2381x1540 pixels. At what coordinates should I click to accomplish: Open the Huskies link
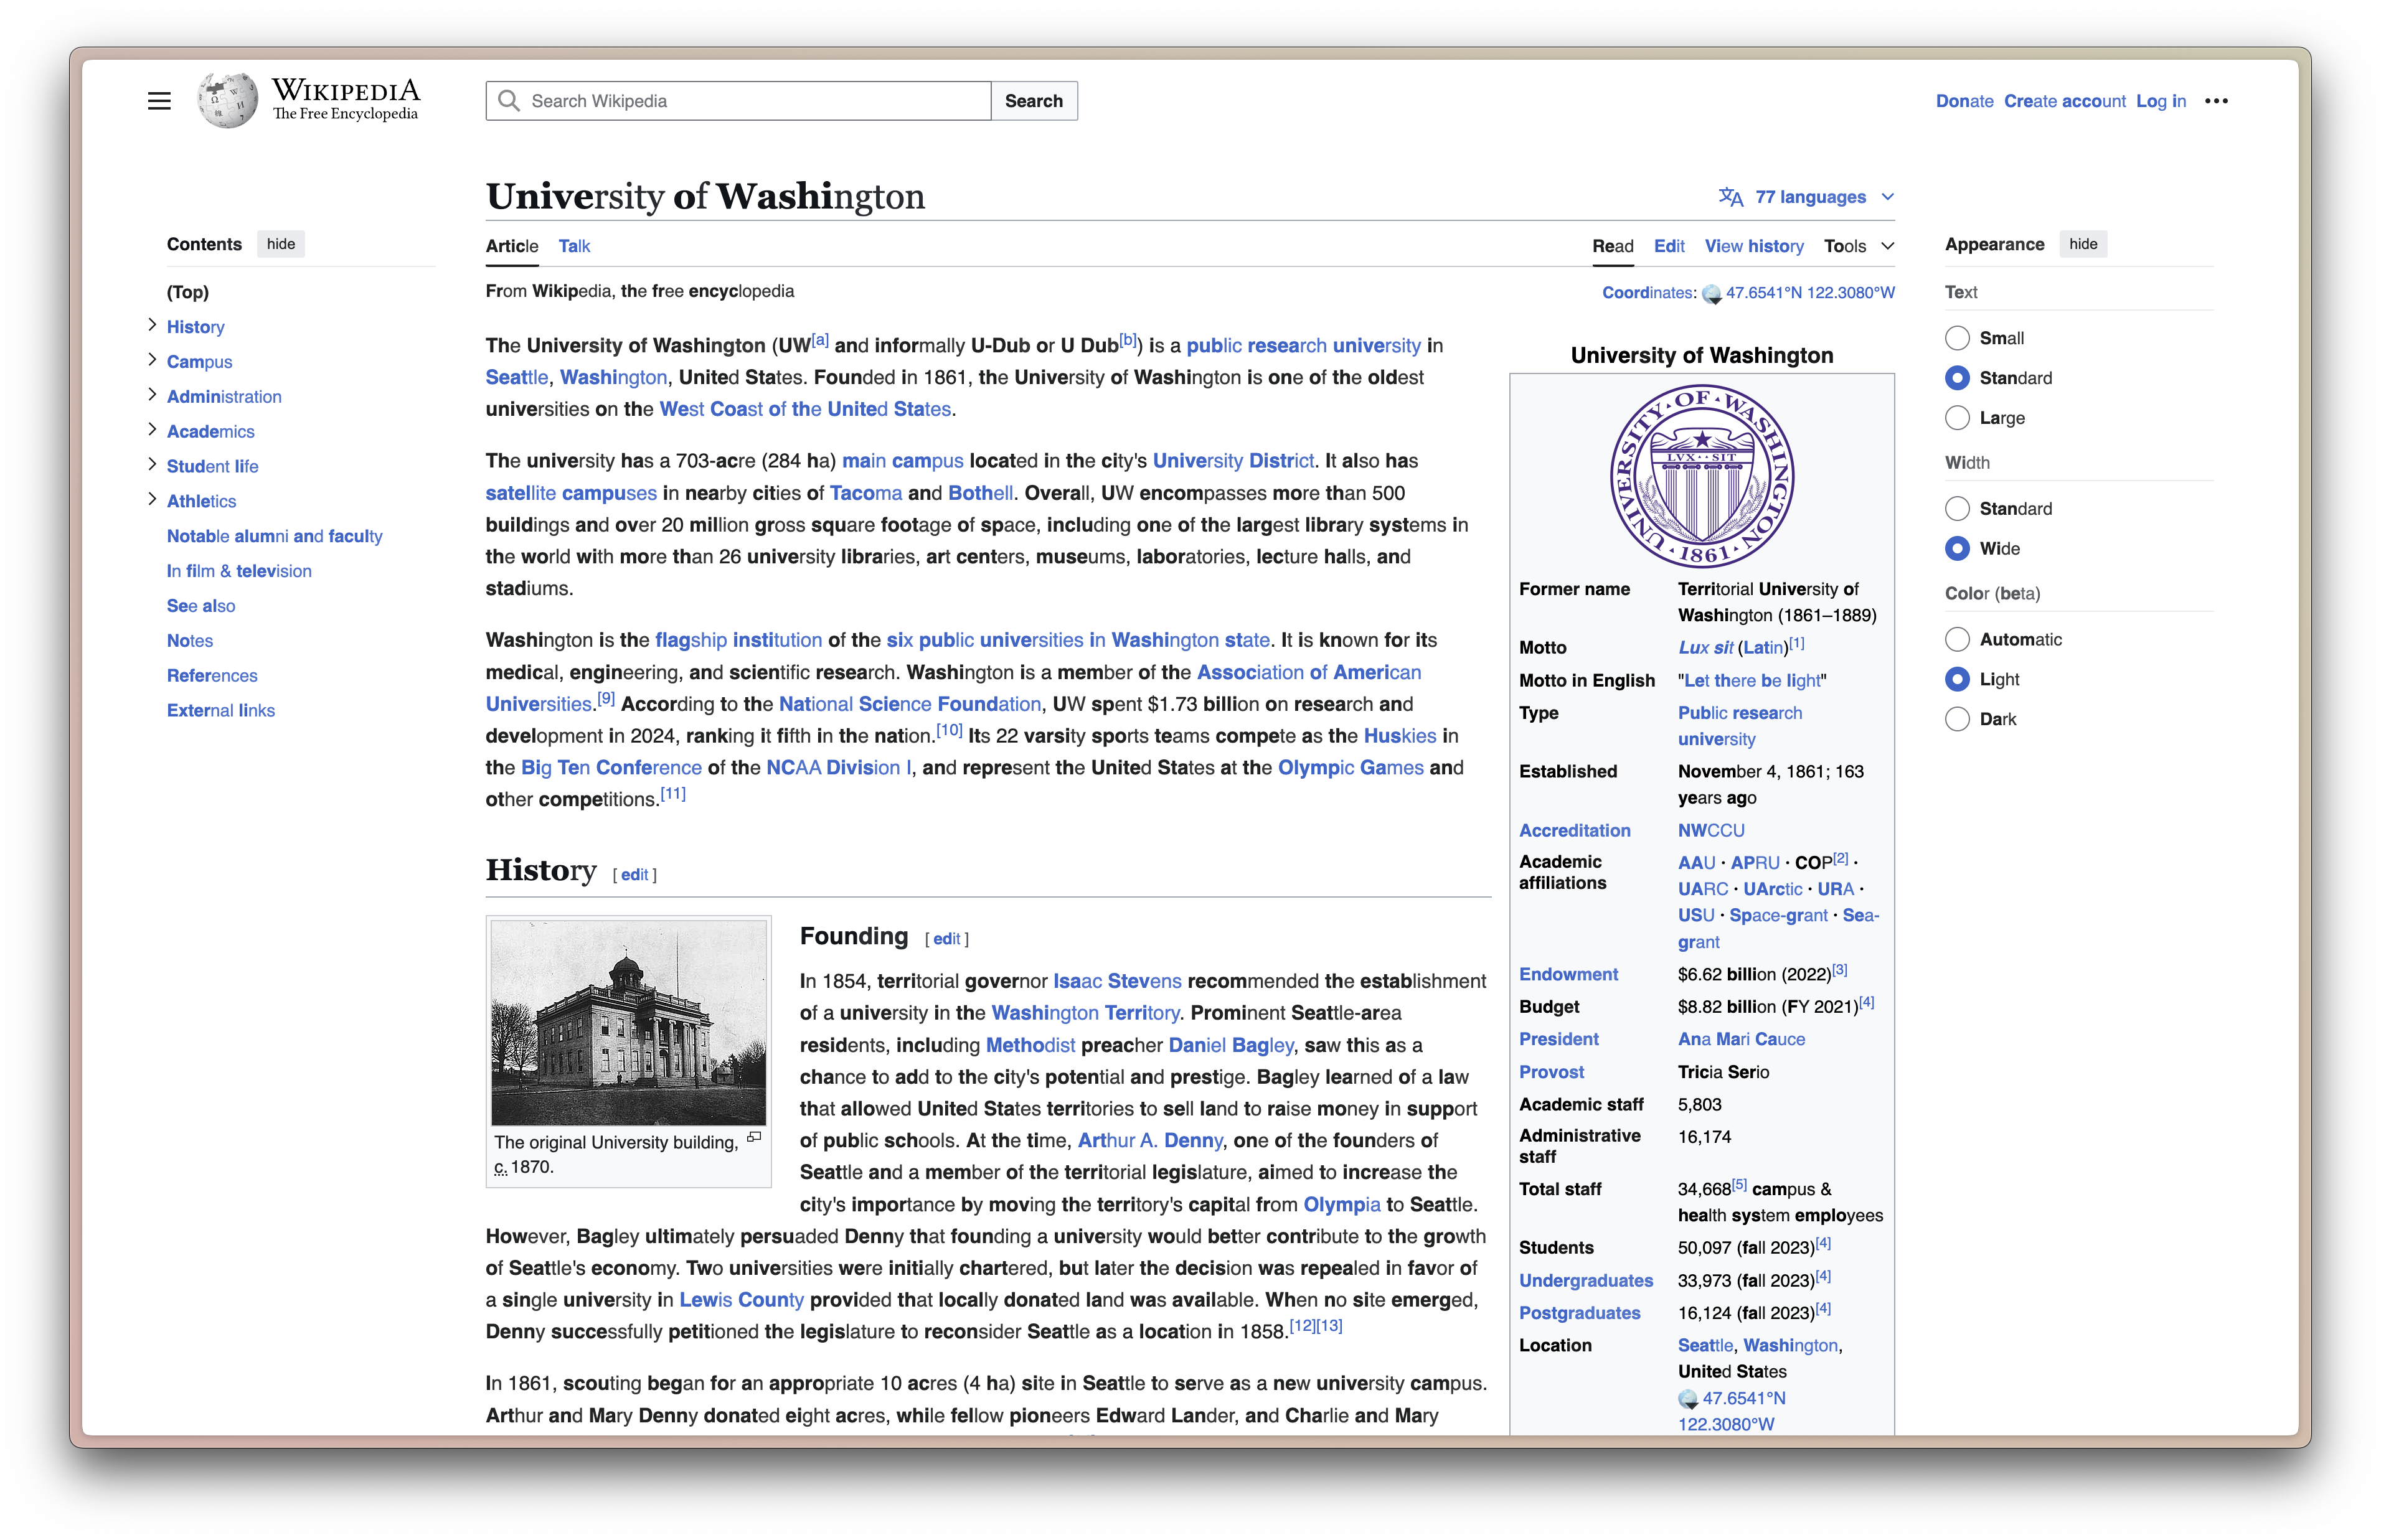click(1400, 736)
